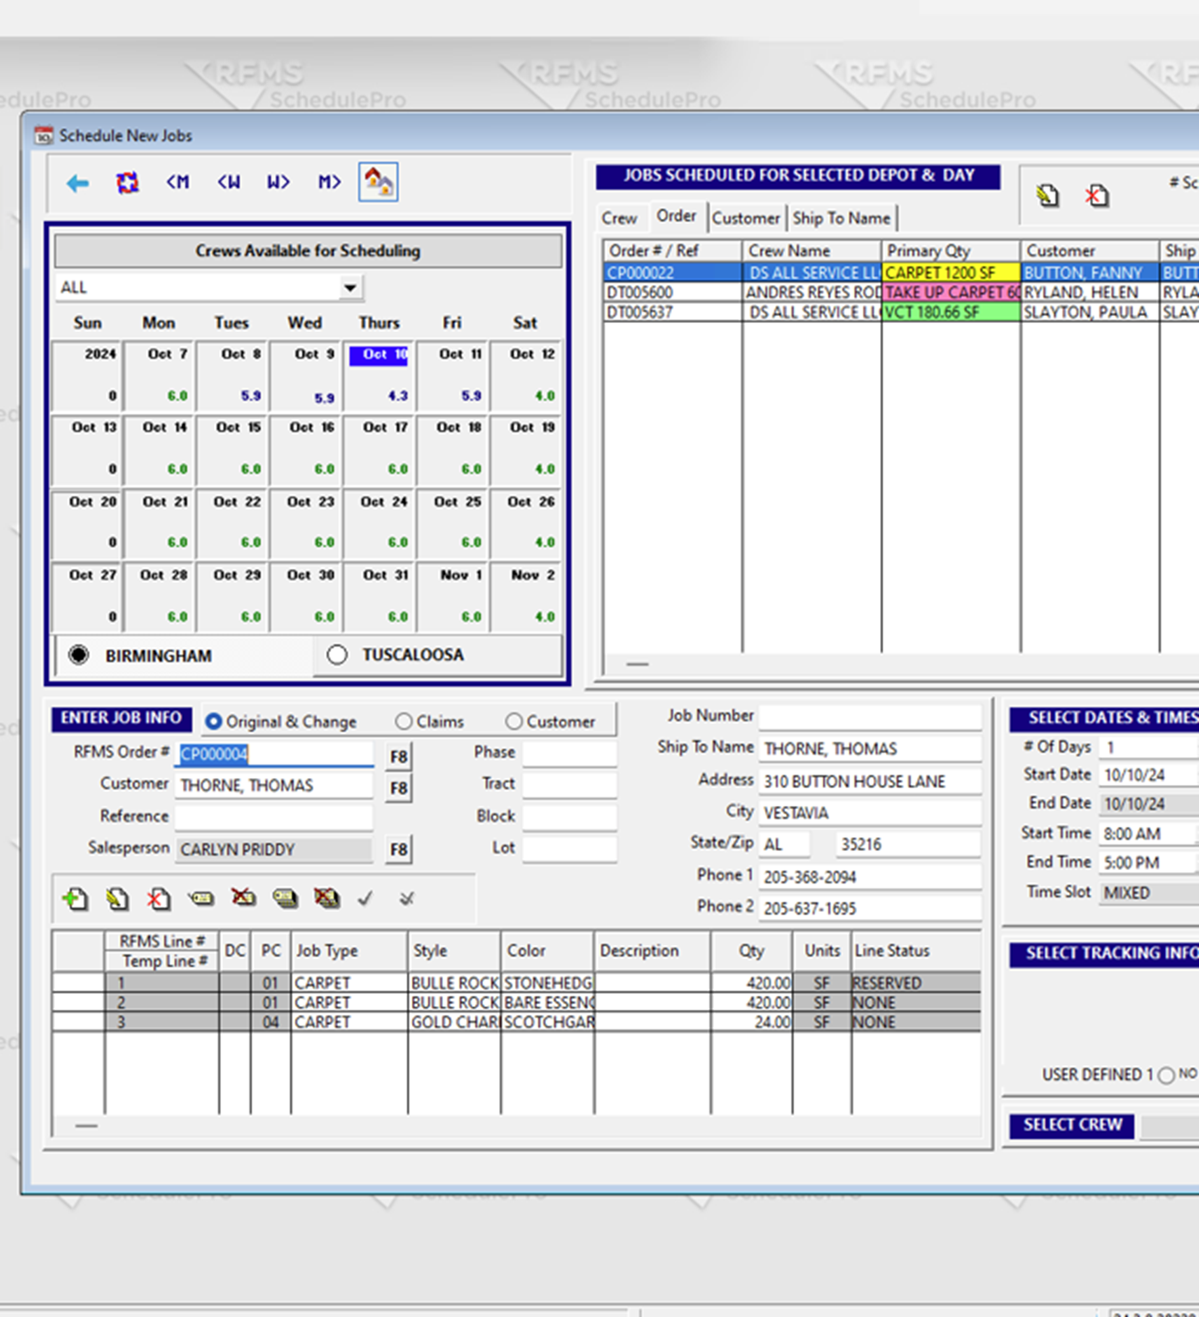Screen dimensions: 1199x1317
Task: Navigate to previous month using <M
Action: click(x=177, y=181)
